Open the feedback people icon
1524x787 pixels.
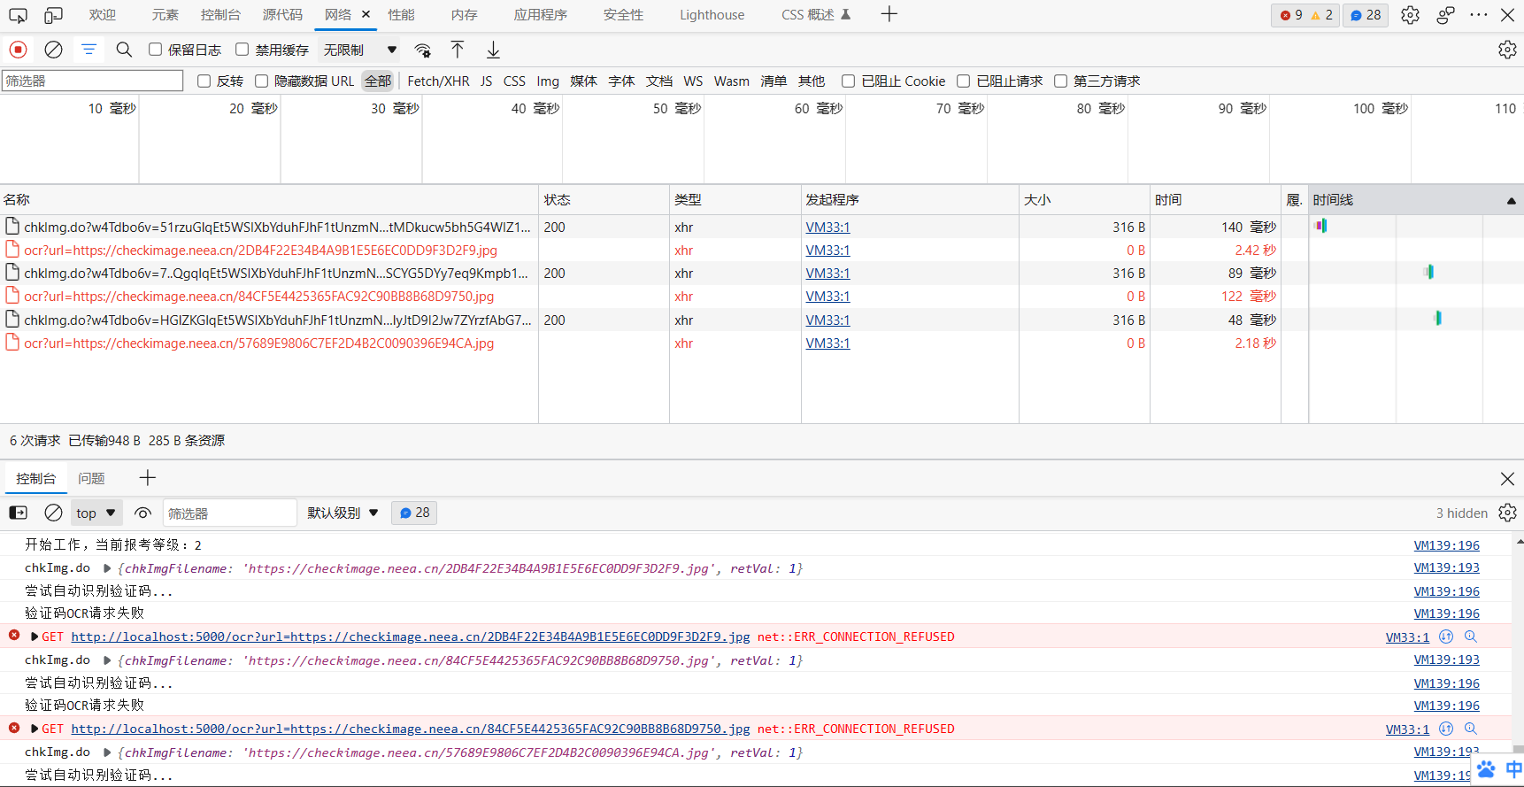click(1445, 15)
